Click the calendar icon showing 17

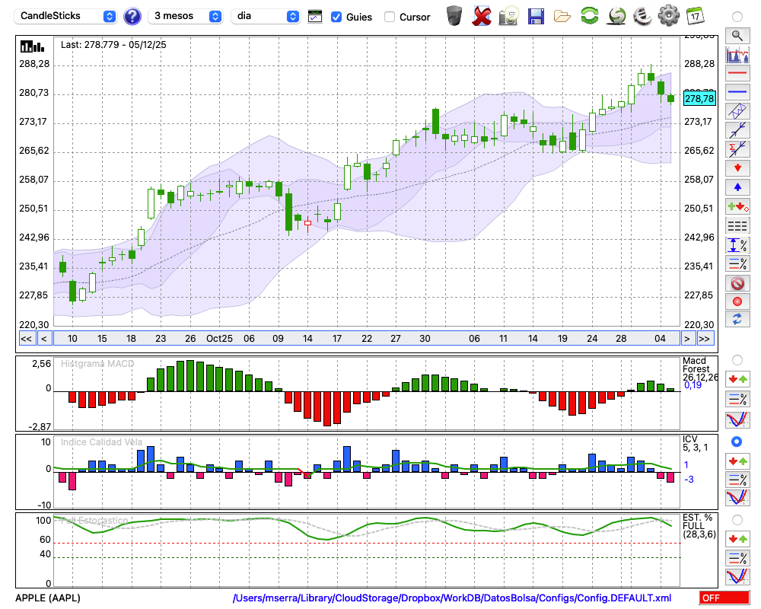(x=695, y=15)
